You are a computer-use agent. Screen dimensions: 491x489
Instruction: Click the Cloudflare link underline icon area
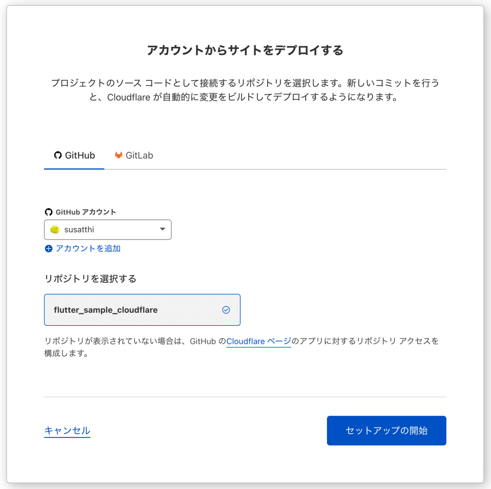(x=258, y=341)
